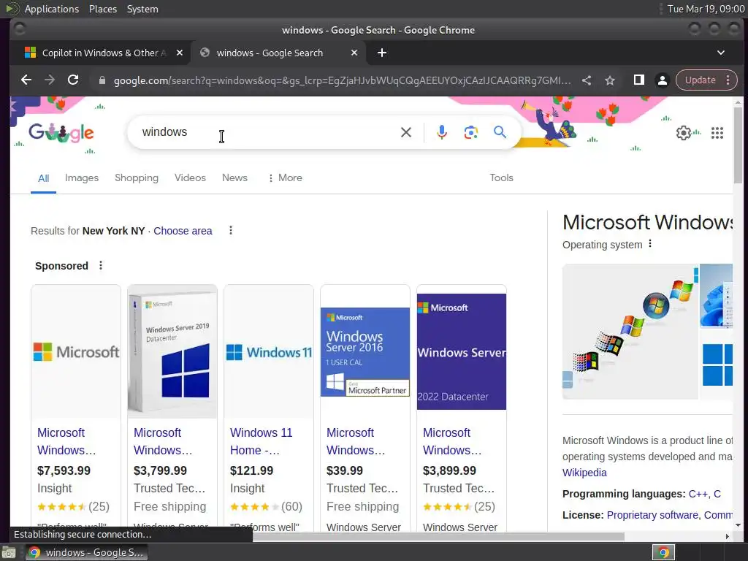Open the Microsoft logo product image
This screenshot has width=748, height=561.
76,351
